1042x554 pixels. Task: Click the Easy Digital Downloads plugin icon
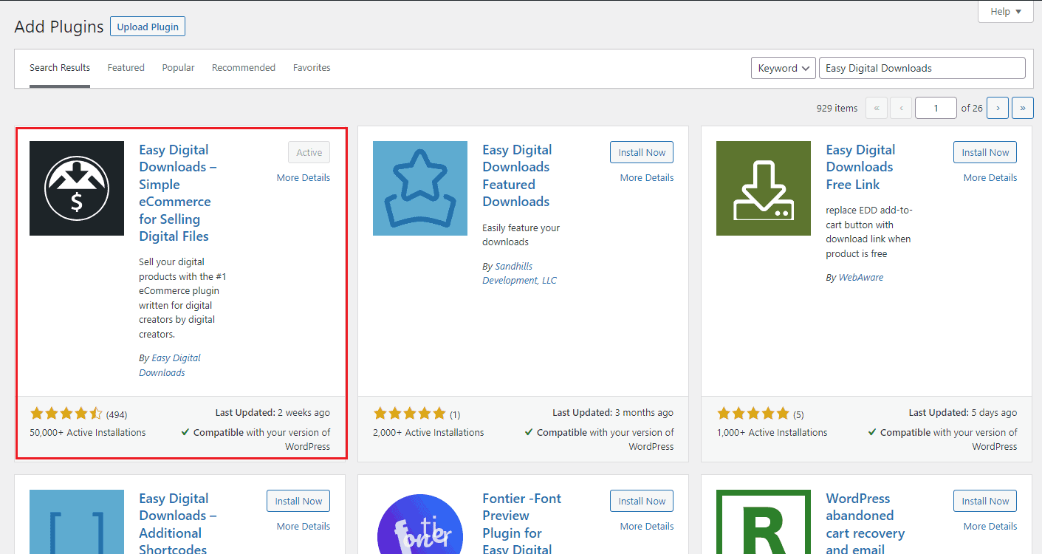(x=77, y=188)
